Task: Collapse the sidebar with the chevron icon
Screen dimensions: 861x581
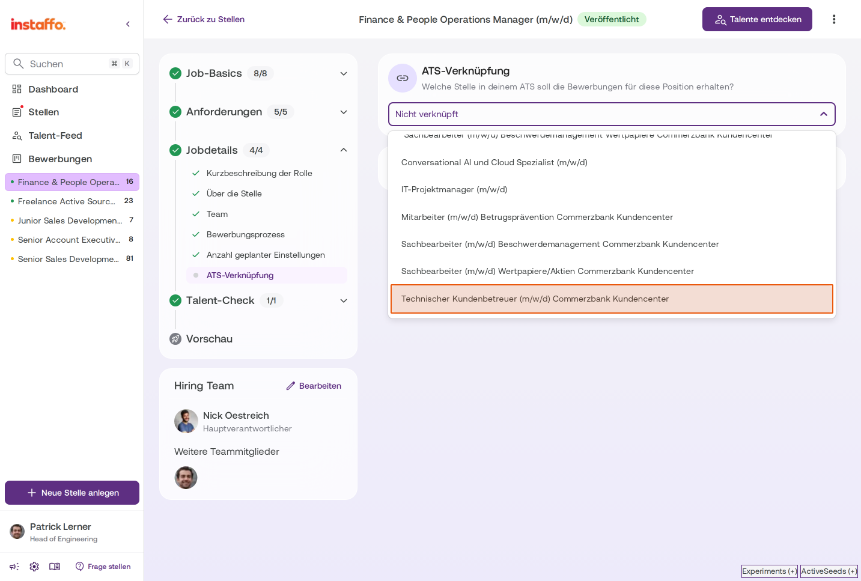Action: [x=128, y=24]
